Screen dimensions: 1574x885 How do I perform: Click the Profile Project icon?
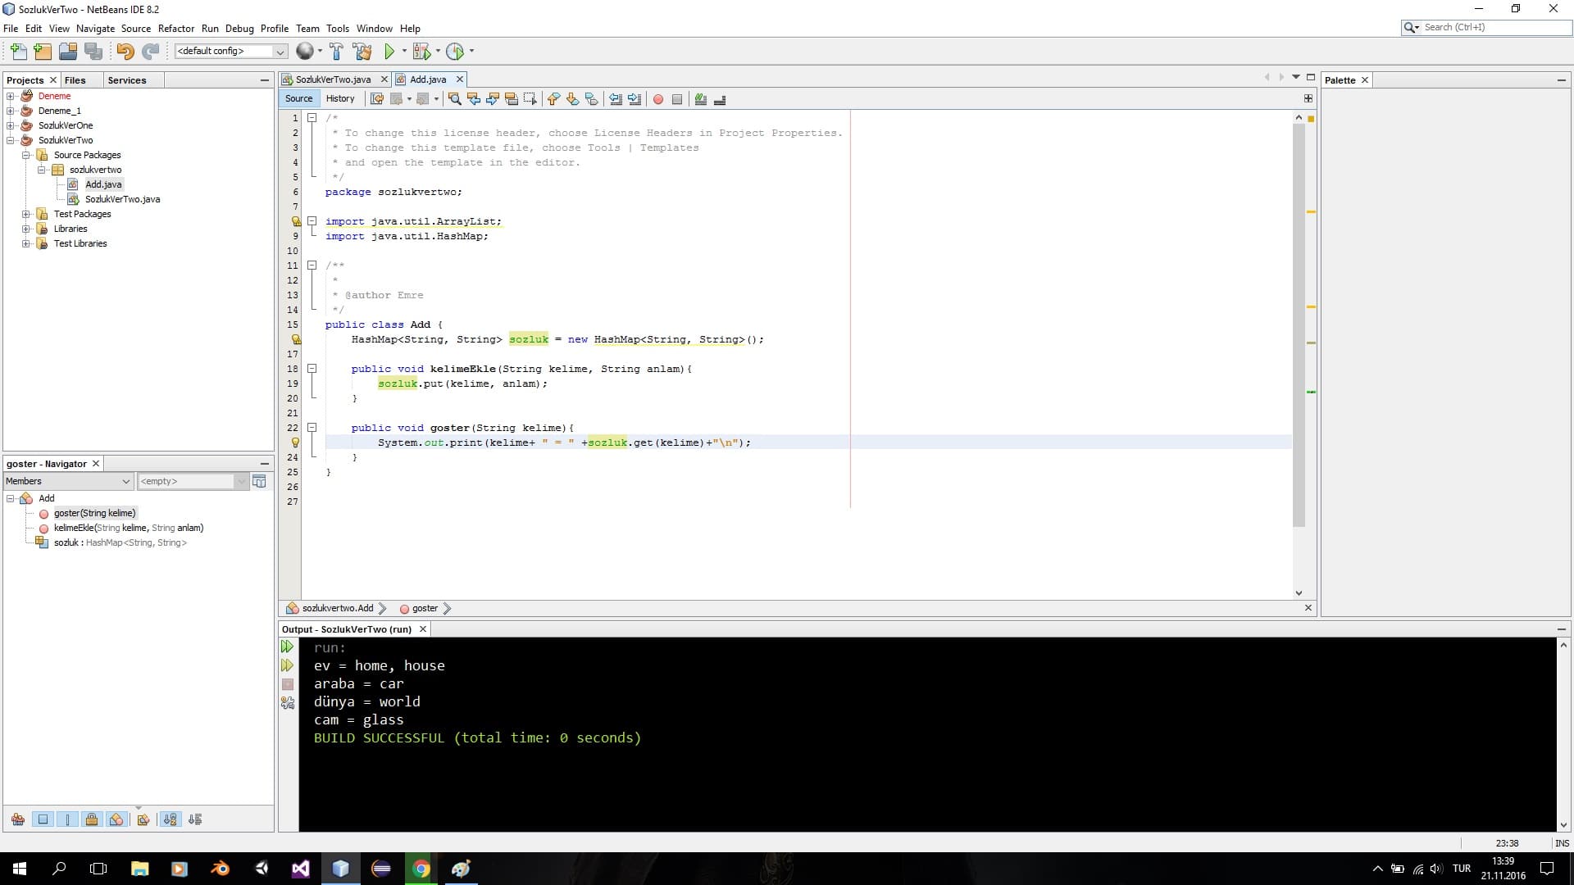tap(455, 51)
